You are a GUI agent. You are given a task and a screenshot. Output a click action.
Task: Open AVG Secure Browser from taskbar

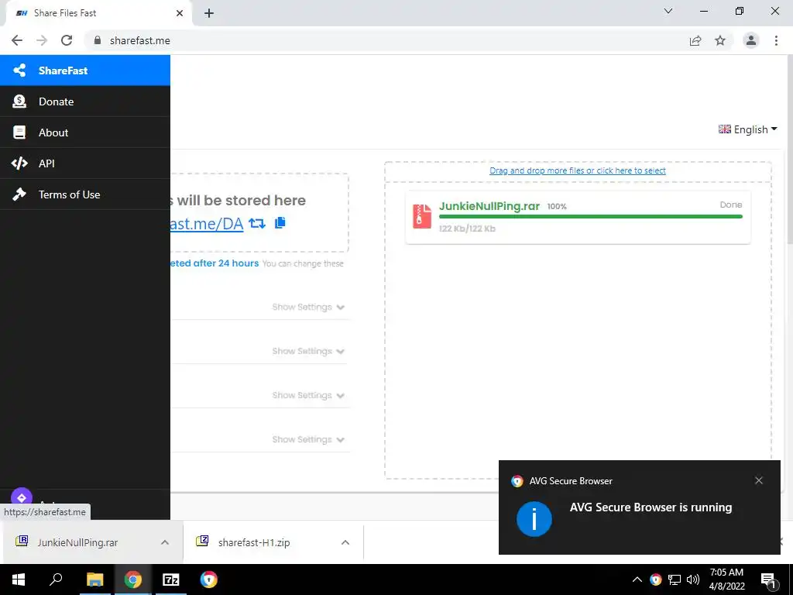point(208,580)
